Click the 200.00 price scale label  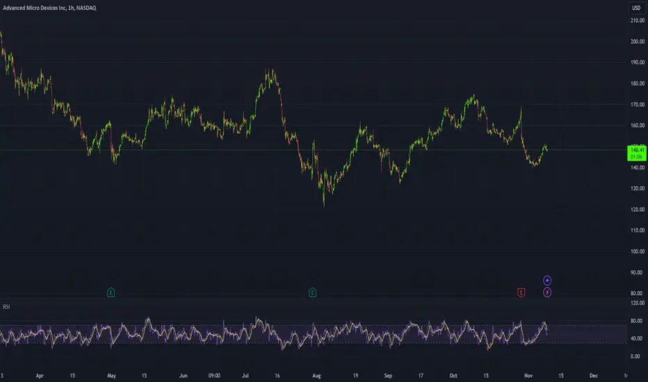pyautogui.click(x=638, y=41)
